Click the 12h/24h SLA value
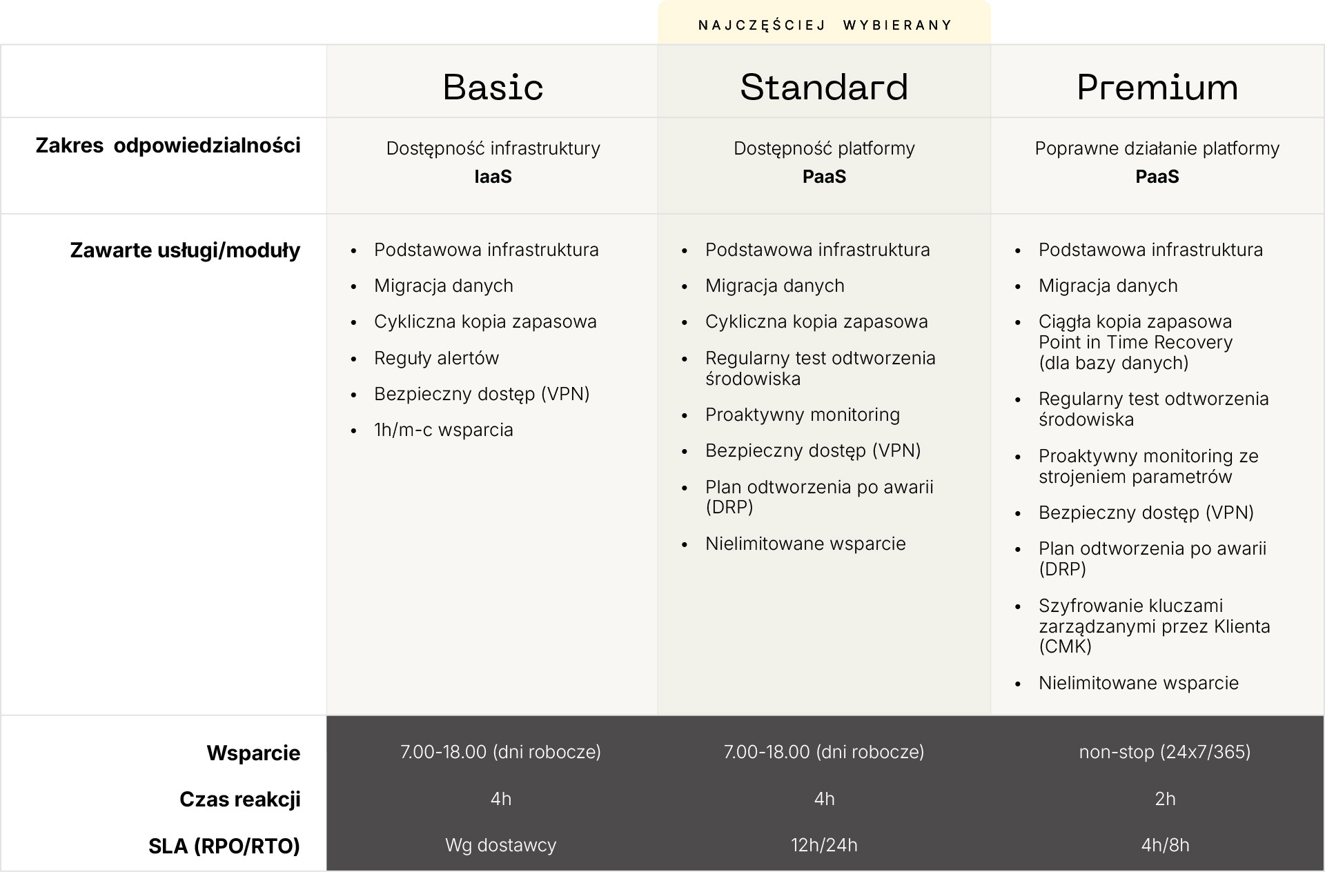 [x=824, y=845]
